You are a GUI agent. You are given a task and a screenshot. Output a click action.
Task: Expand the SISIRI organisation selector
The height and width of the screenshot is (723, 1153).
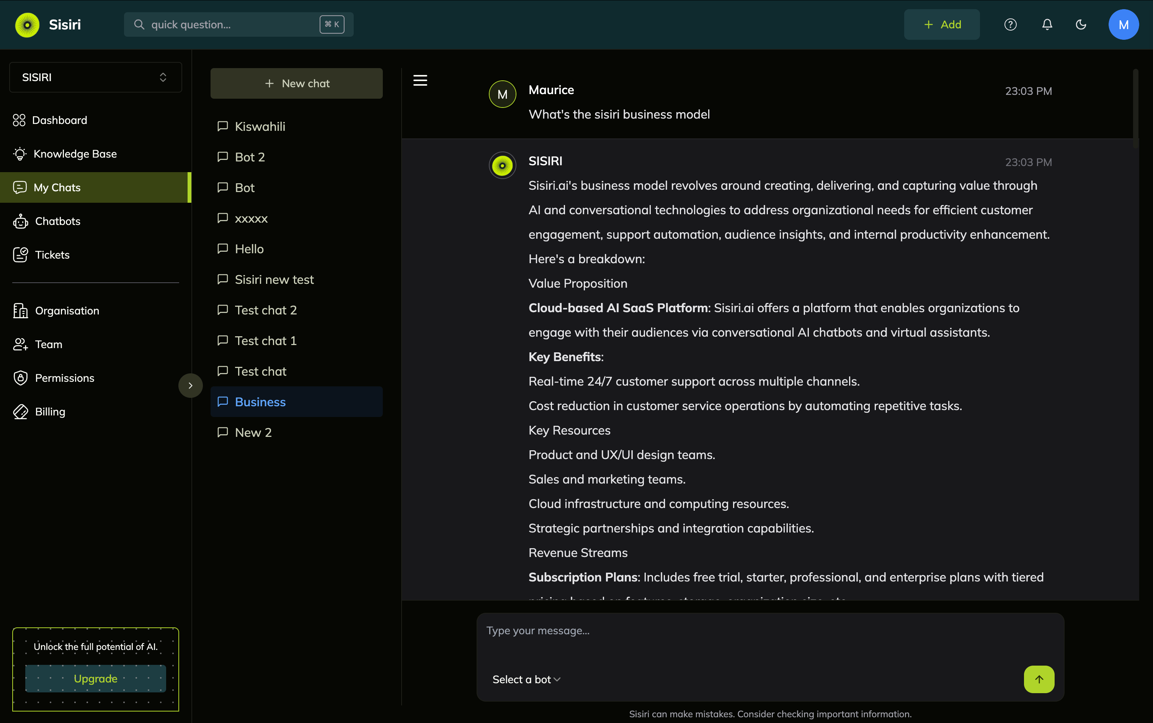coord(95,77)
